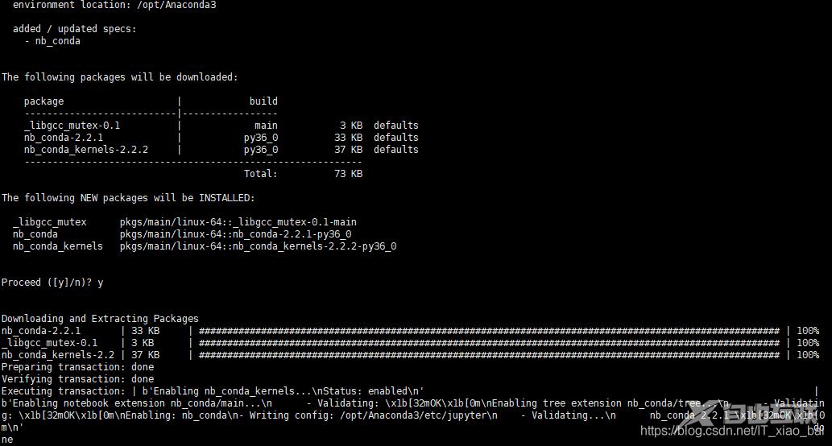This screenshot has width=832, height=446.
Task: Click the 'package' column header
Action: point(43,101)
